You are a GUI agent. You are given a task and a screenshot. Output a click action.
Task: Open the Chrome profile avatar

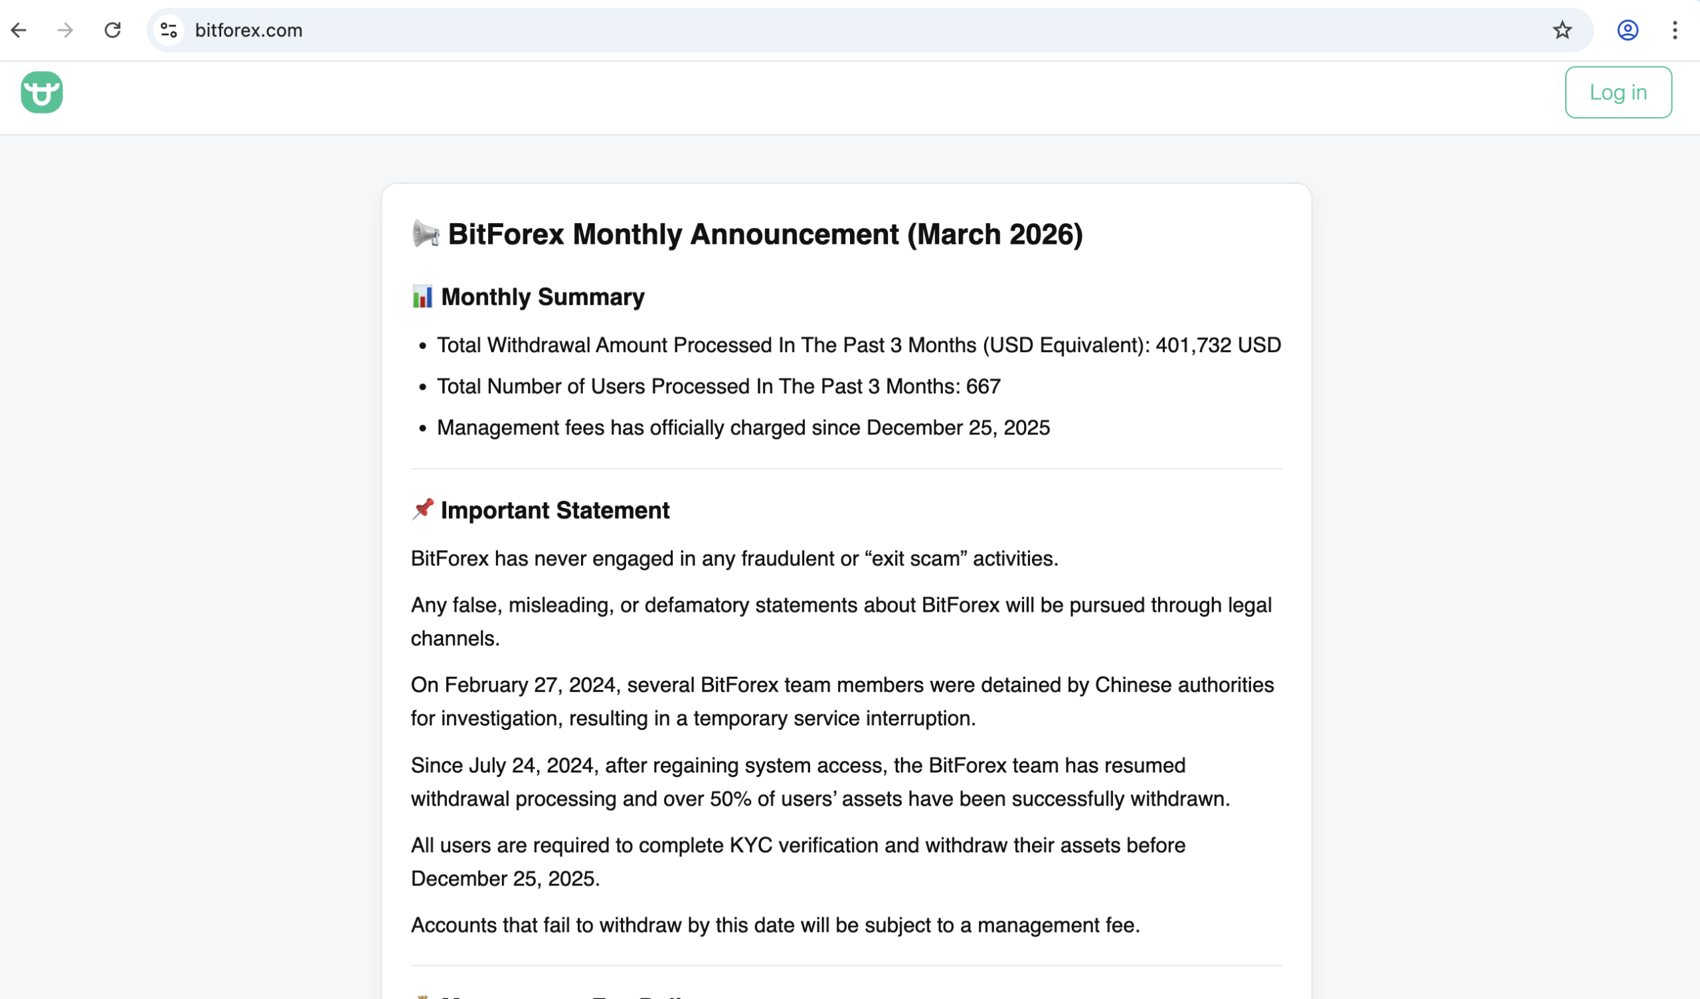(1627, 31)
